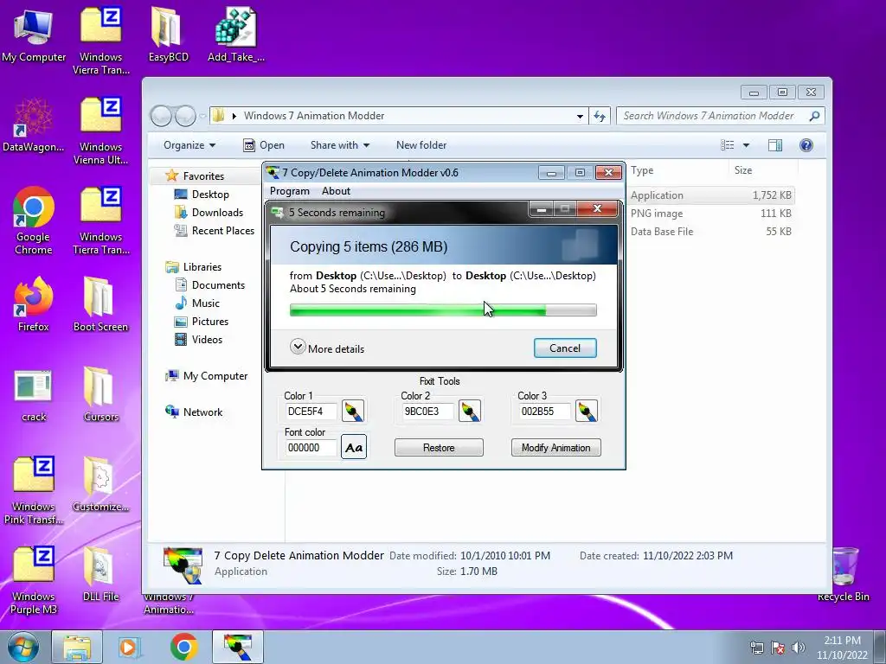This screenshot has width=886, height=664.
Task: Select My Computer in navigation pane
Action: click(215, 376)
